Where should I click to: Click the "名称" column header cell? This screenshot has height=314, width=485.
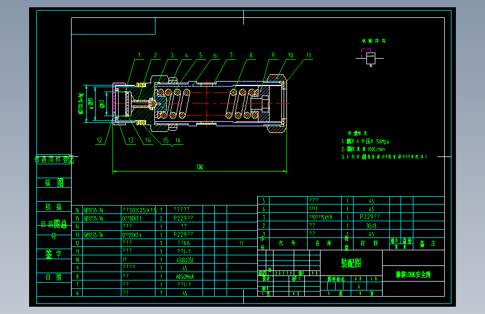324,243
